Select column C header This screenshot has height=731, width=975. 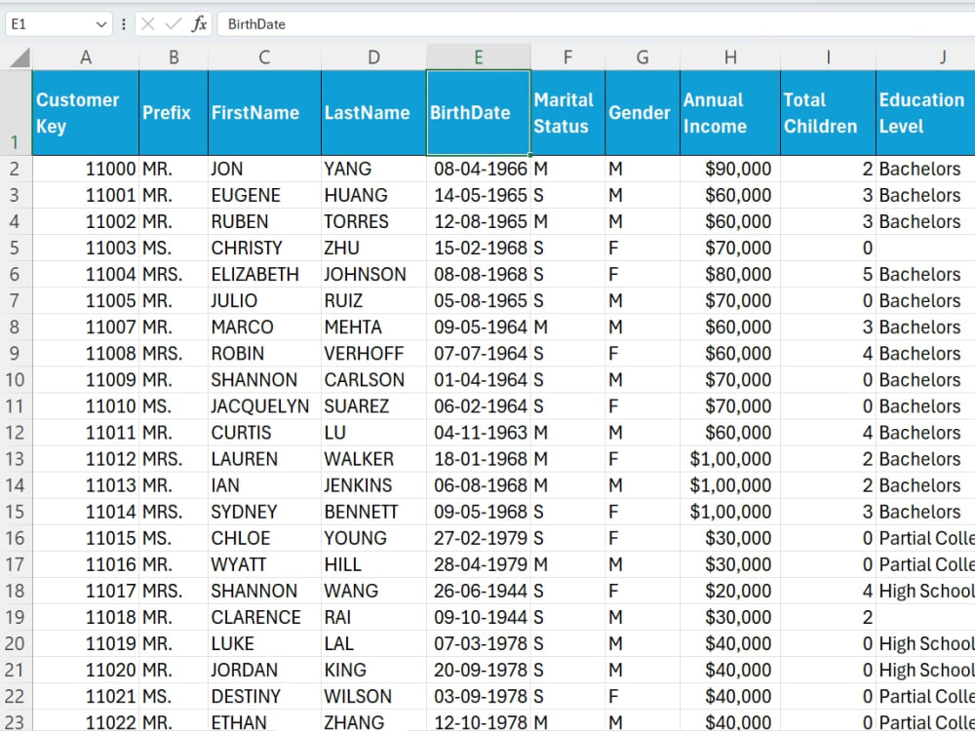264,58
